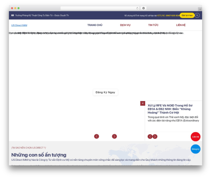Viewport: 211px width, 178px height.
Task: Click the search magnifier icon in header
Action: click(197, 15)
